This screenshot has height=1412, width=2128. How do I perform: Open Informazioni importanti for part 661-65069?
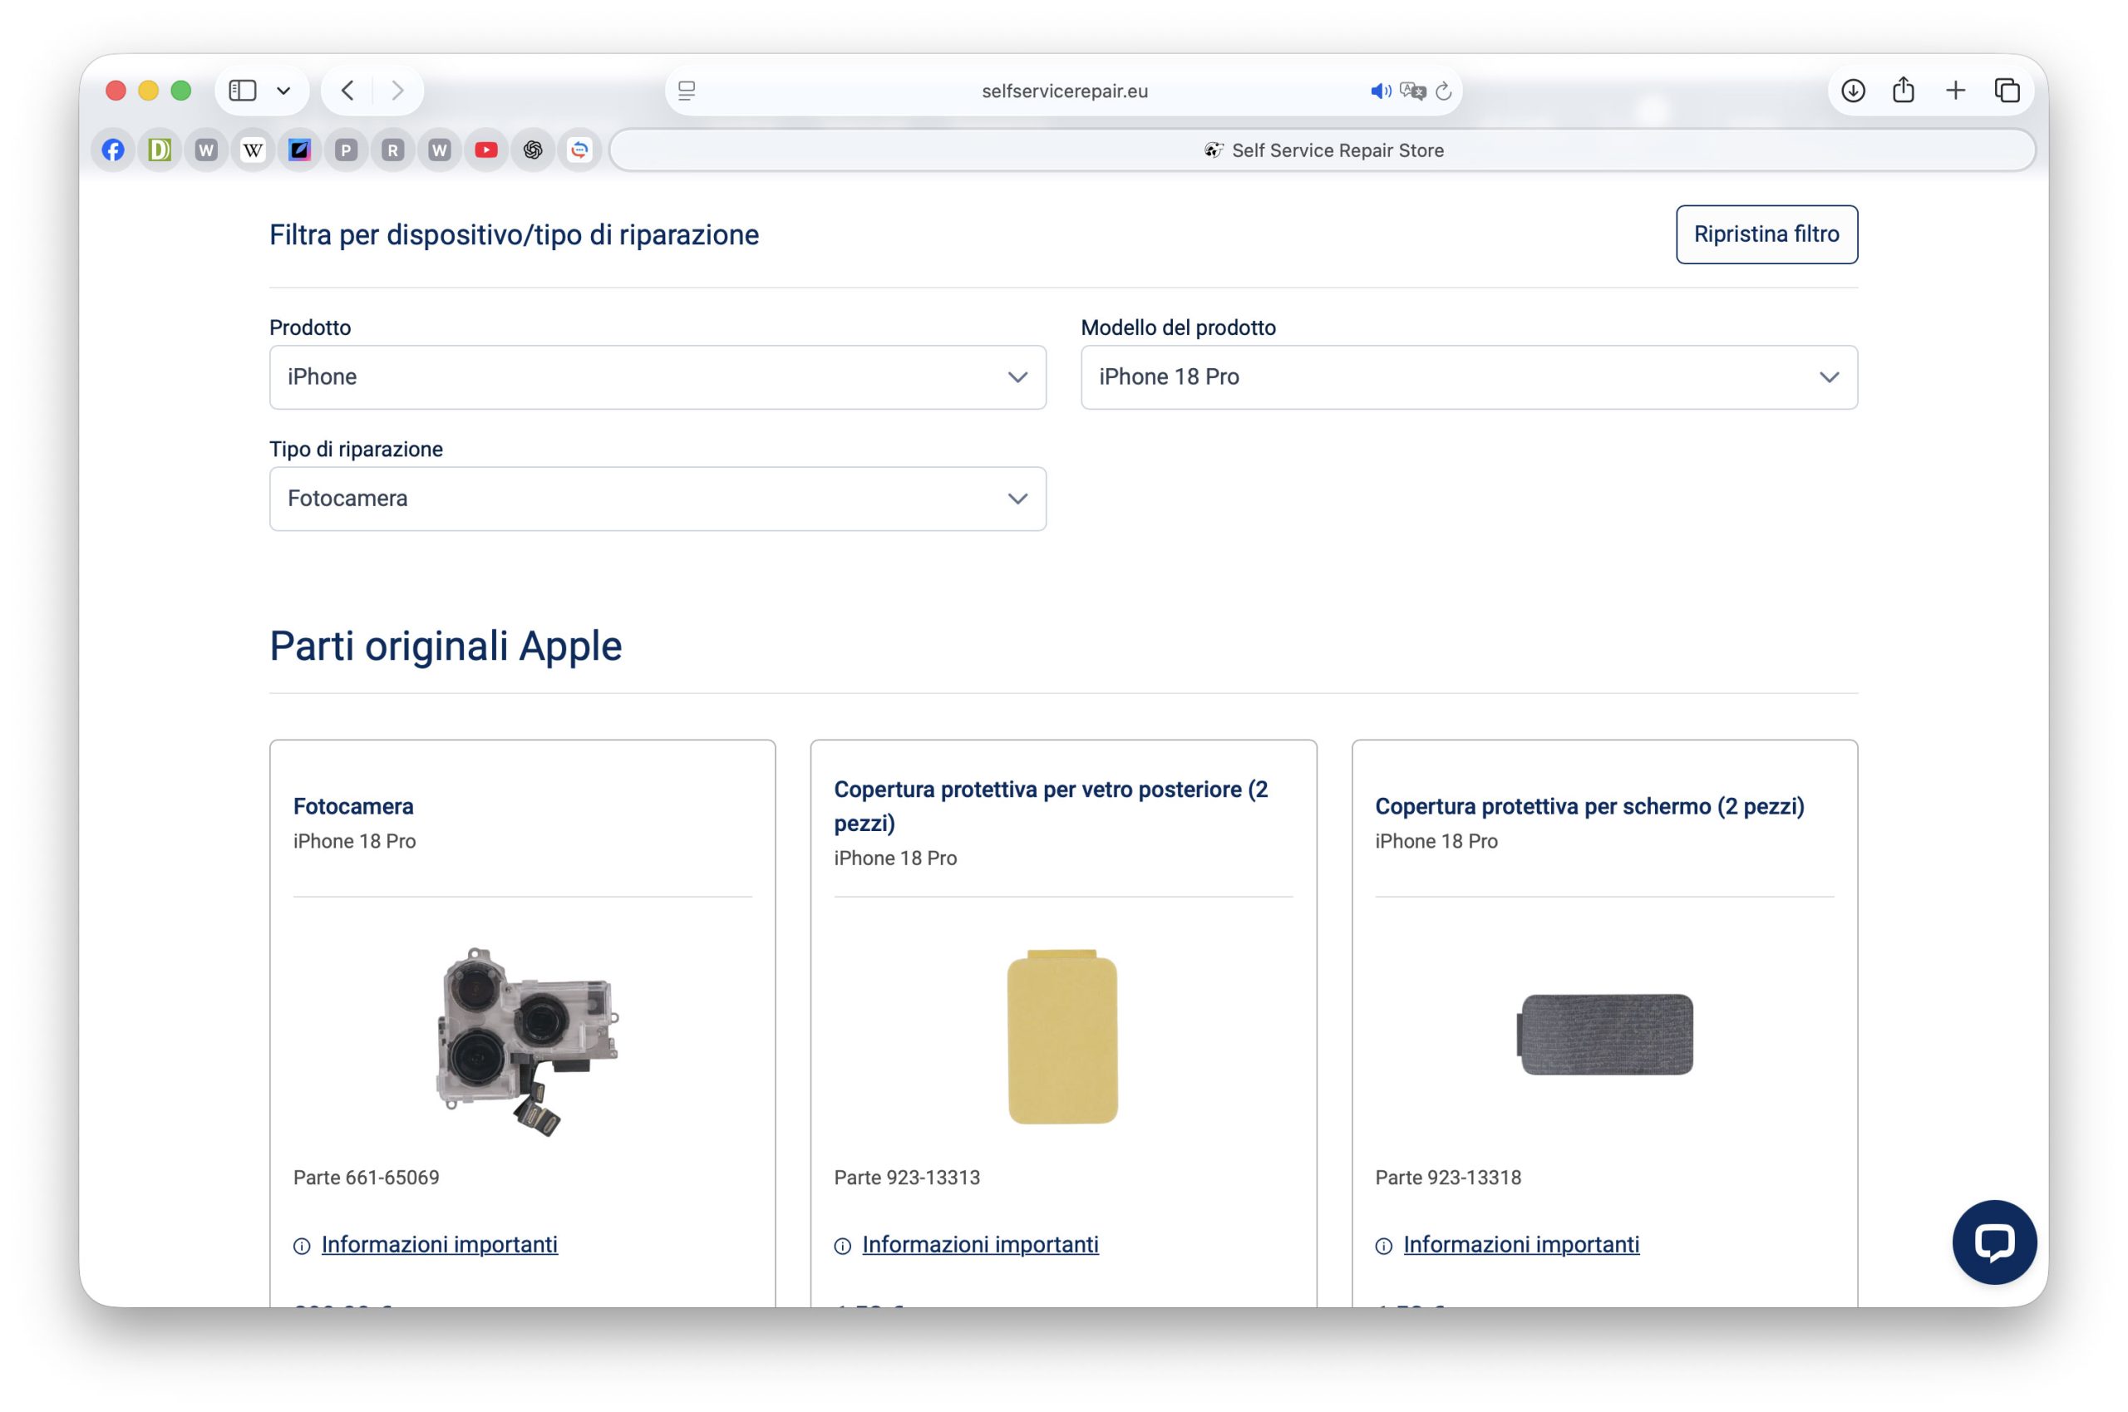click(439, 1244)
